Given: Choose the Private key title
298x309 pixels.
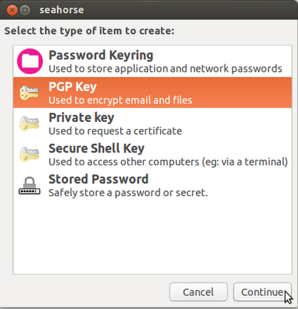Looking at the screenshot, I should (81, 117).
